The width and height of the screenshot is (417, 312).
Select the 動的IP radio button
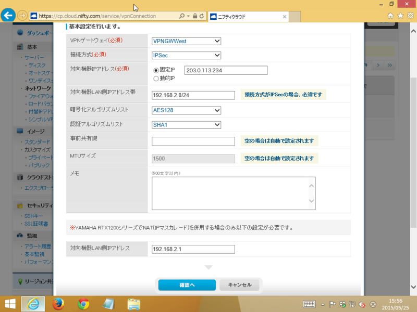[x=156, y=79]
